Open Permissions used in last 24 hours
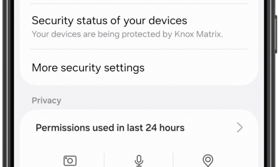This screenshot has width=278, height=167. (139, 128)
